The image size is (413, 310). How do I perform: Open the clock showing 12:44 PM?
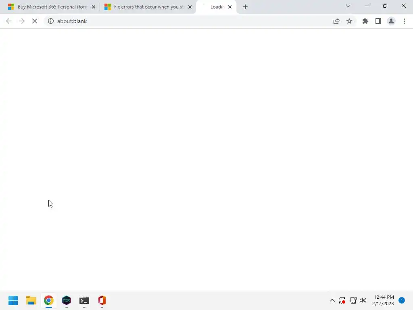point(383,300)
